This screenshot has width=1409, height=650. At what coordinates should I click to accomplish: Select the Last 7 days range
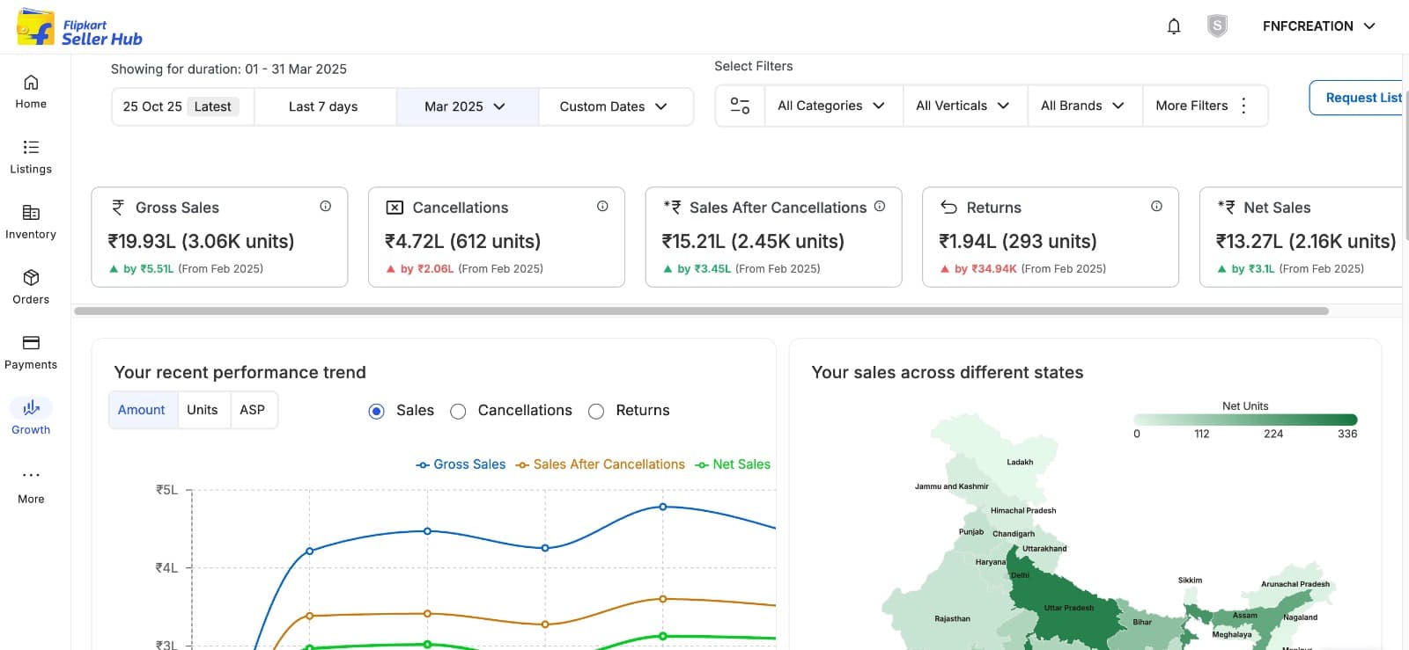323,106
